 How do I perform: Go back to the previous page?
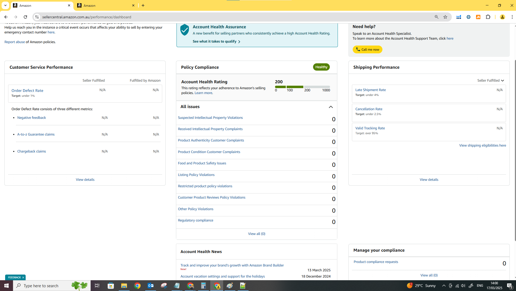[x=6, y=17]
